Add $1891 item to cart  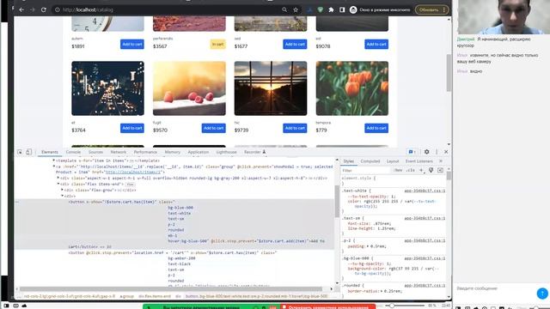pyautogui.click(x=132, y=44)
